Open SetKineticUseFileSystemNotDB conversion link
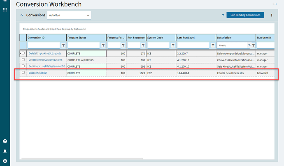Image resolution: width=284 pixels, height=166 pixels. click(47, 66)
